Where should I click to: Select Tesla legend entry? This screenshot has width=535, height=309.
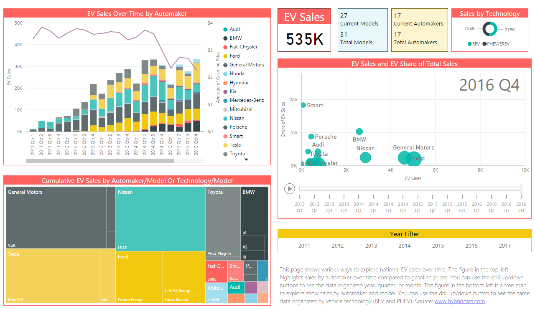pyautogui.click(x=232, y=145)
